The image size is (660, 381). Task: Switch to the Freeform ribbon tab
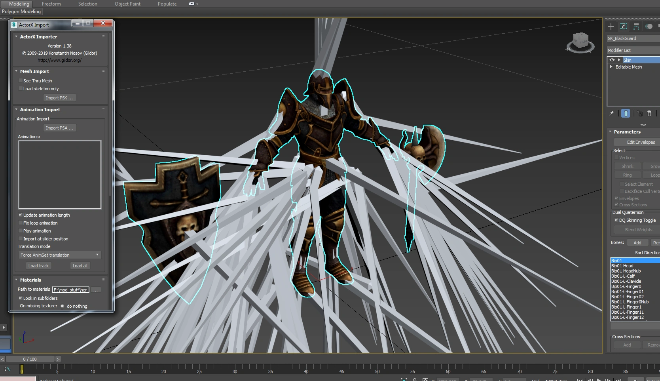pos(51,4)
